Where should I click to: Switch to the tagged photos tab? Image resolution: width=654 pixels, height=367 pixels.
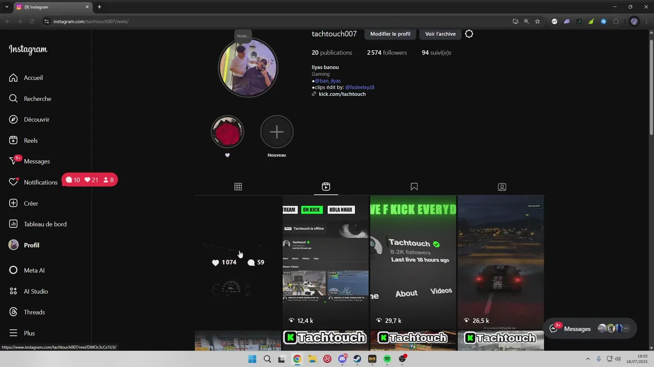(502, 187)
